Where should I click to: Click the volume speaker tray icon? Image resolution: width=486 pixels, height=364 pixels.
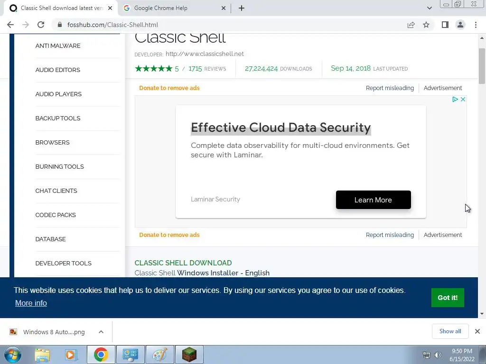(x=438, y=355)
